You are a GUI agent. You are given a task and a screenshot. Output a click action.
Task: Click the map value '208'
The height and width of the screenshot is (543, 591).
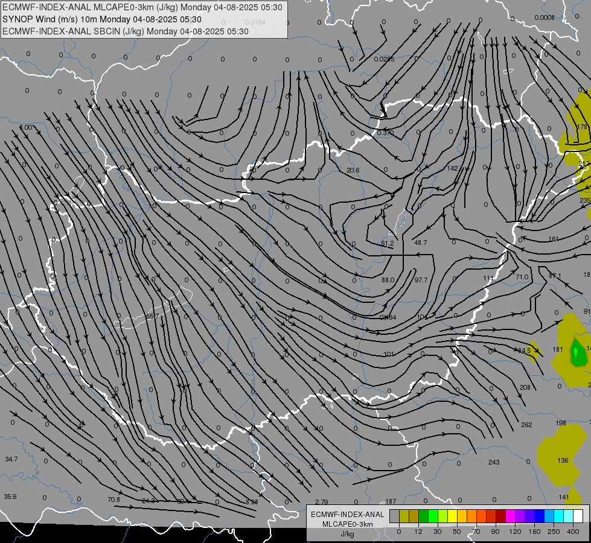[525, 387]
